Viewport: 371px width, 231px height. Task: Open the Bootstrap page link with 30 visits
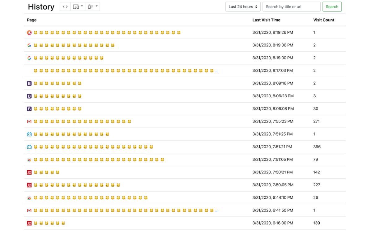[x=58, y=109]
